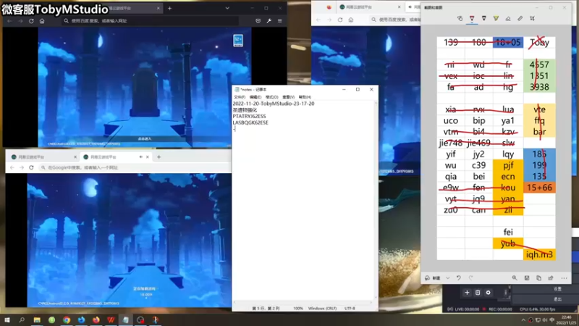This screenshot has height=326, width=579.
Task: Redo annotation in Snip & Sketch
Action: [x=471, y=278]
